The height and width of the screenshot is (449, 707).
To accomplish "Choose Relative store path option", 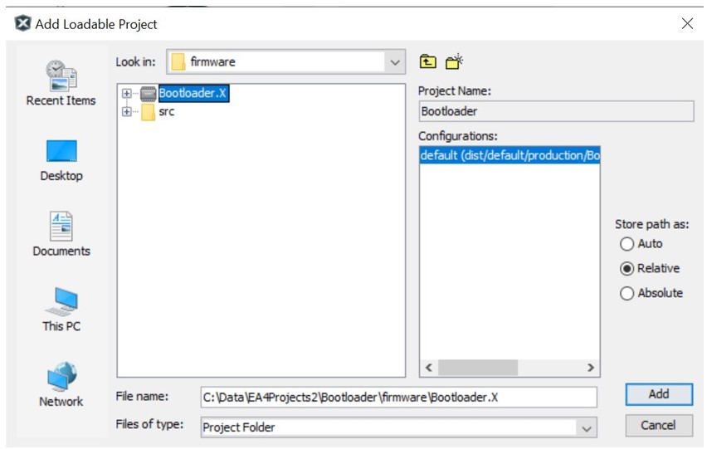I will (627, 269).
